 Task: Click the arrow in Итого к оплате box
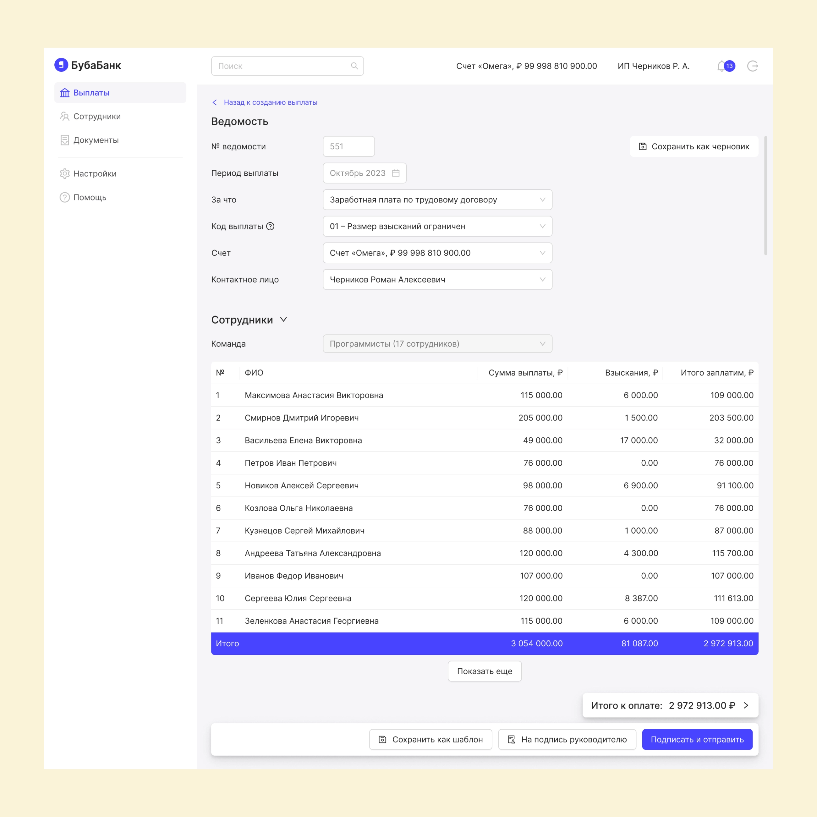[746, 705]
